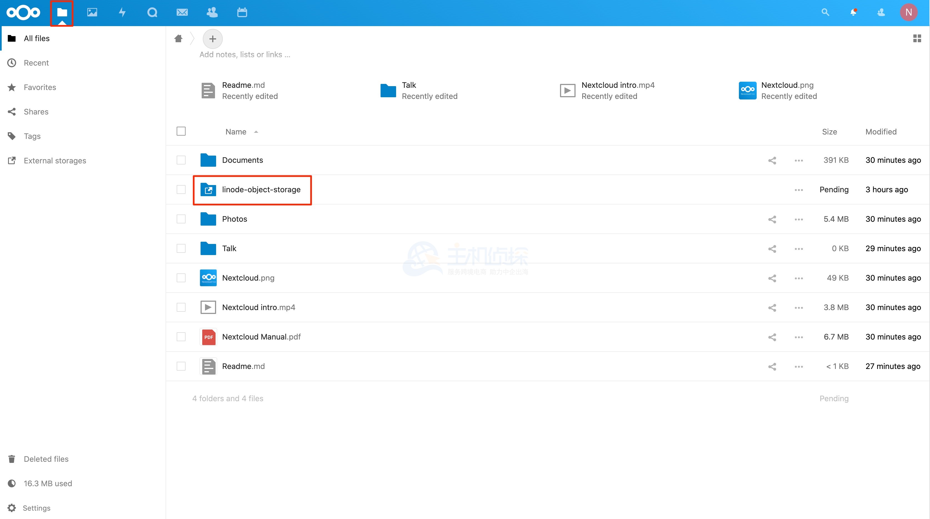Go to Favorites in the sidebar
This screenshot has height=519, width=930.
(x=40, y=88)
